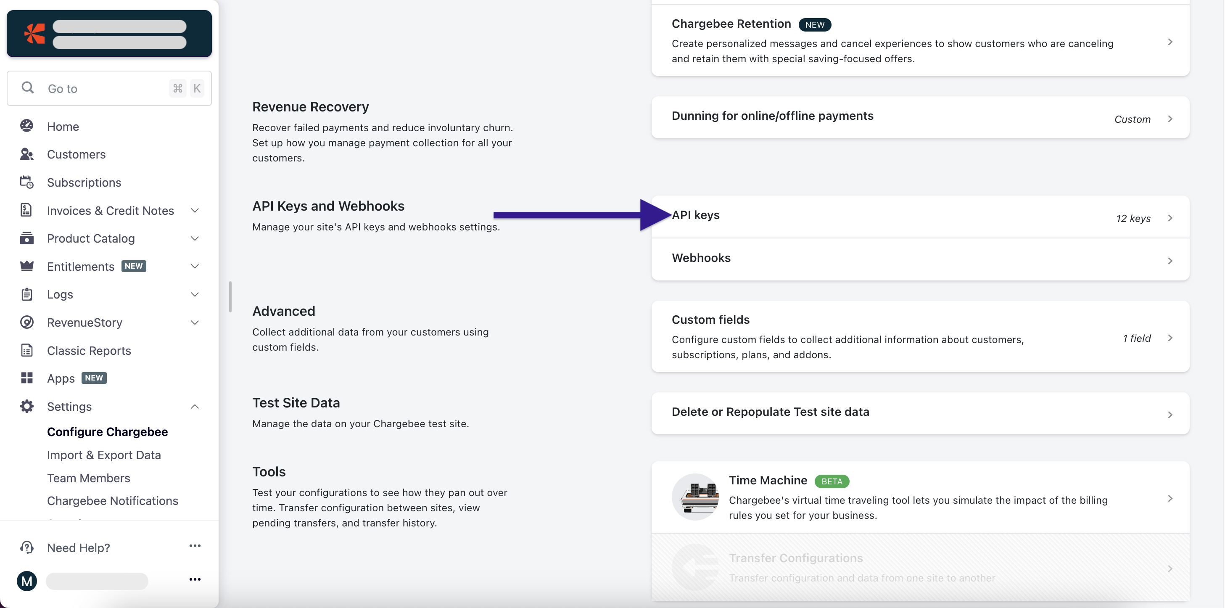
Task: Collapse the Settings section chevron
Action: 195,406
